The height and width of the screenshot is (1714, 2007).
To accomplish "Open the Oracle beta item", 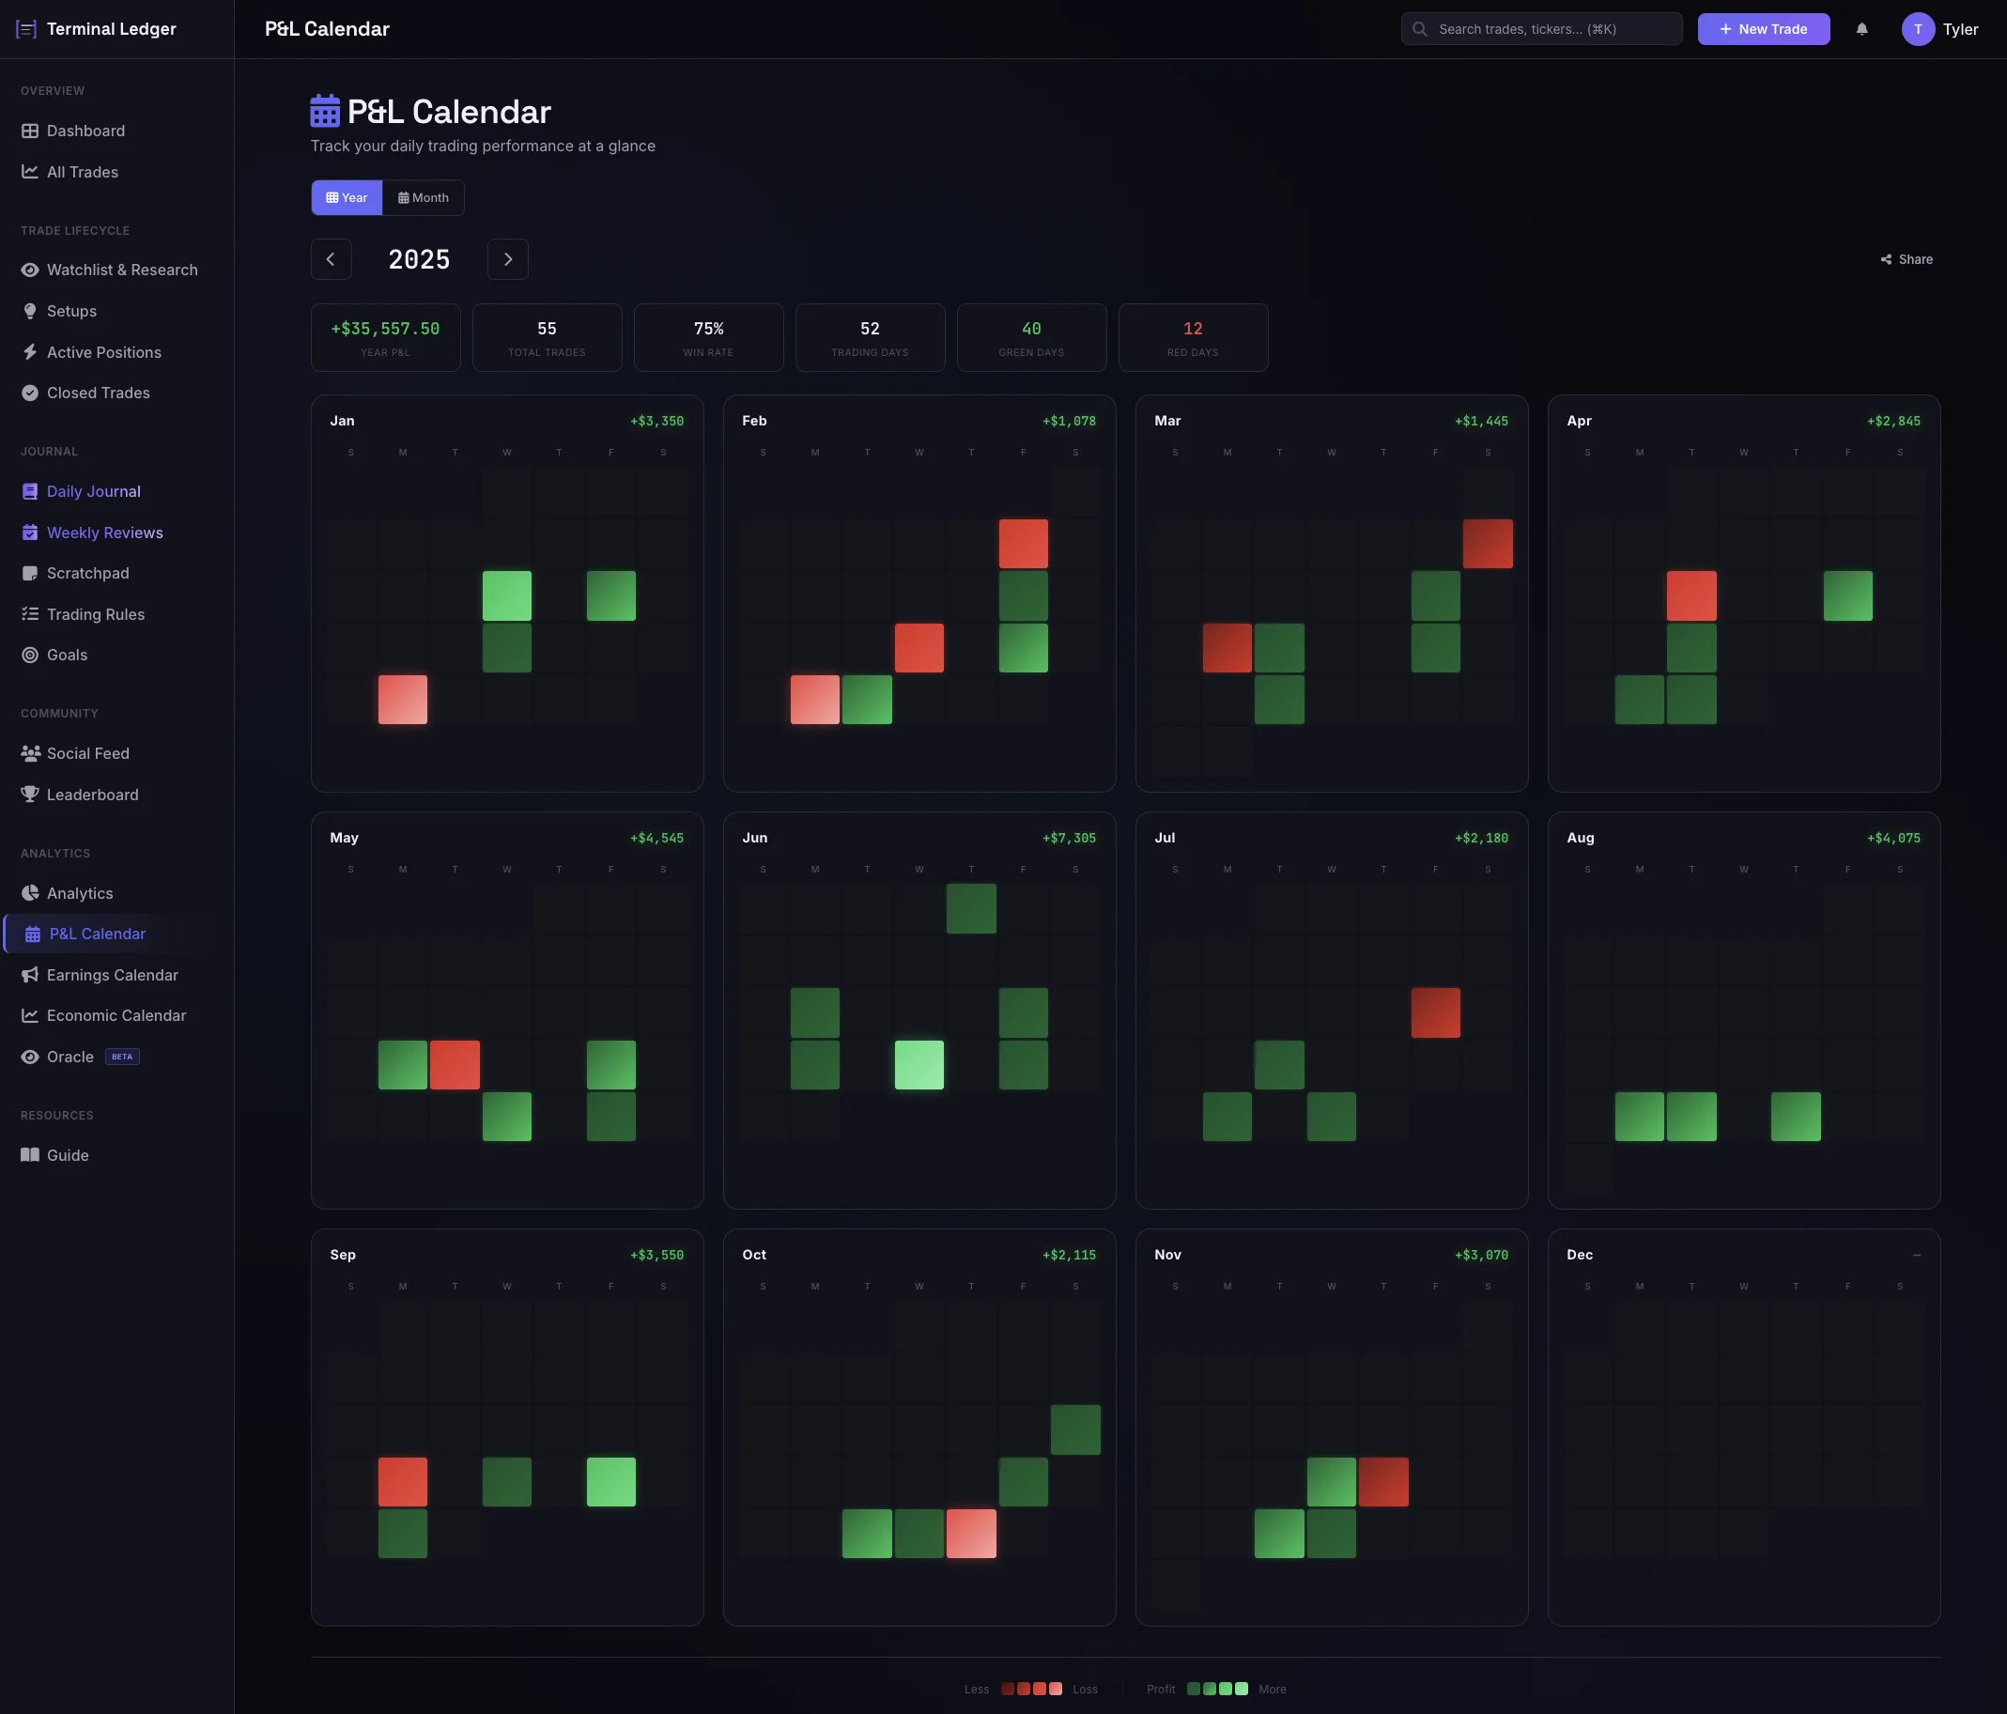I will coord(70,1057).
